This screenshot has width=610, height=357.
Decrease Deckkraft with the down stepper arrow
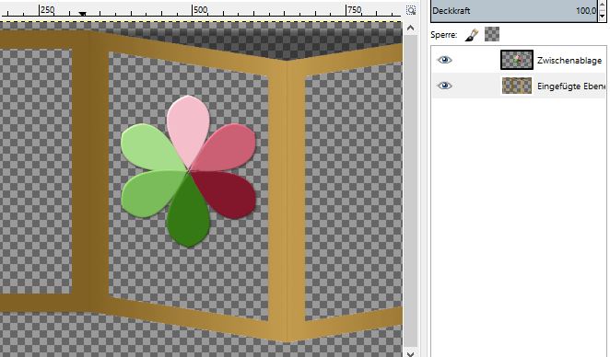coord(603,16)
